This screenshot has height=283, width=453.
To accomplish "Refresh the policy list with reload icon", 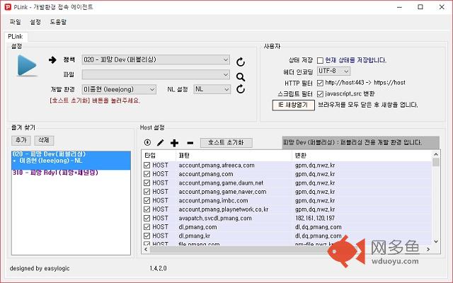I will (241, 62).
